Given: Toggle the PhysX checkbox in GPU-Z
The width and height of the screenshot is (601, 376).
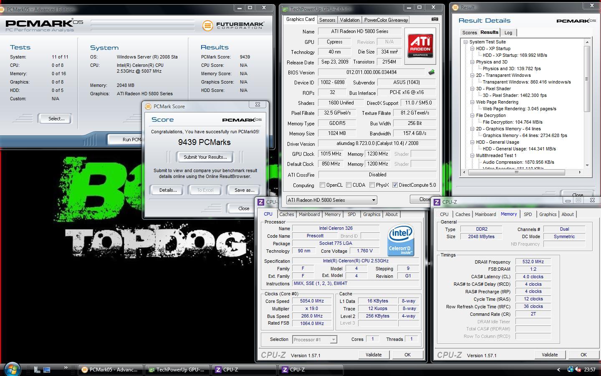Looking at the screenshot, I should (372, 185).
